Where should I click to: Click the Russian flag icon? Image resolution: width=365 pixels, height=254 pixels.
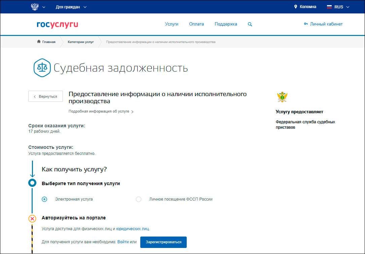pos(329,7)
